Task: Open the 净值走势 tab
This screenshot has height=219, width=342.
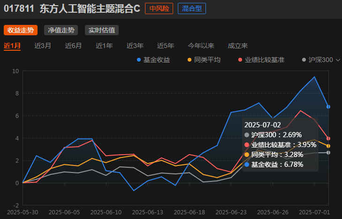Action: (61, 30)
